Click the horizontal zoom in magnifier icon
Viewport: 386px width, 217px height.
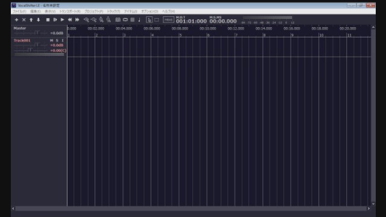coord(86,20)
